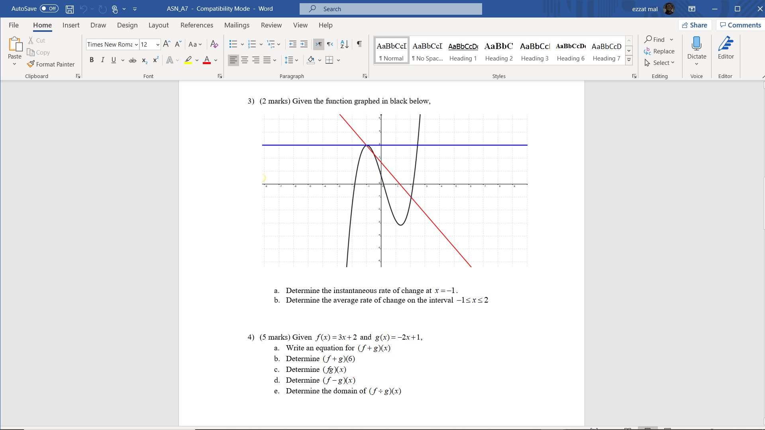This screenshot has height=430, width=765.
Task: Toggle Bold formatting
Action: coord(92,60)
